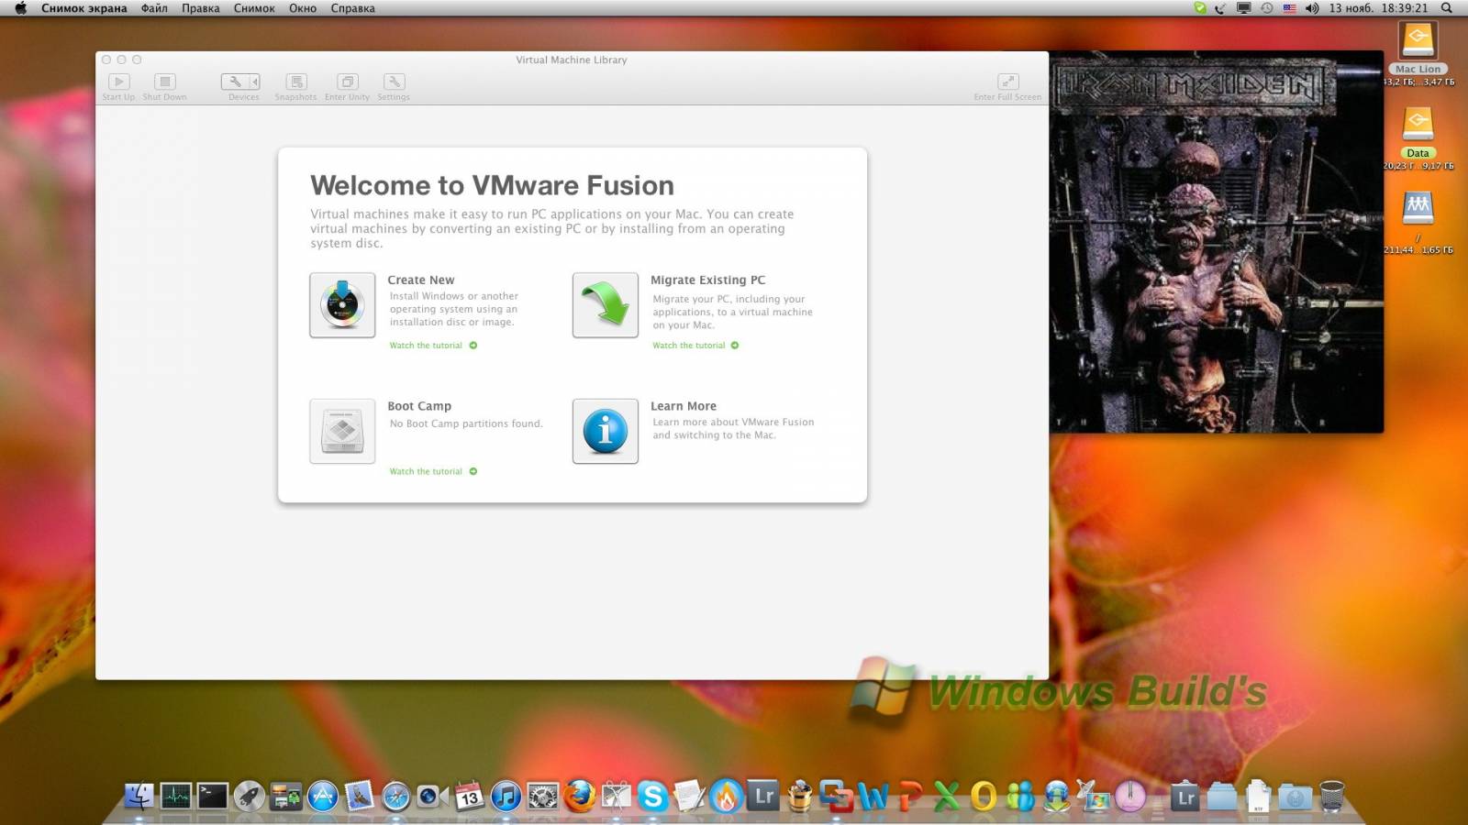Open Microsoft Word in the Dock

[x=873, y=796]
